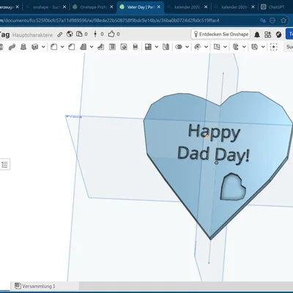The height and width of the screenshot is (293, 293).
Task: Open the Versammlung 1 tab
Action: [35, 286]
